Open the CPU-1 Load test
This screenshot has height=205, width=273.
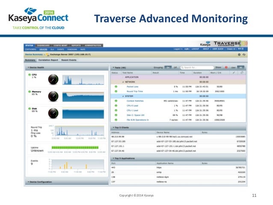132,110
